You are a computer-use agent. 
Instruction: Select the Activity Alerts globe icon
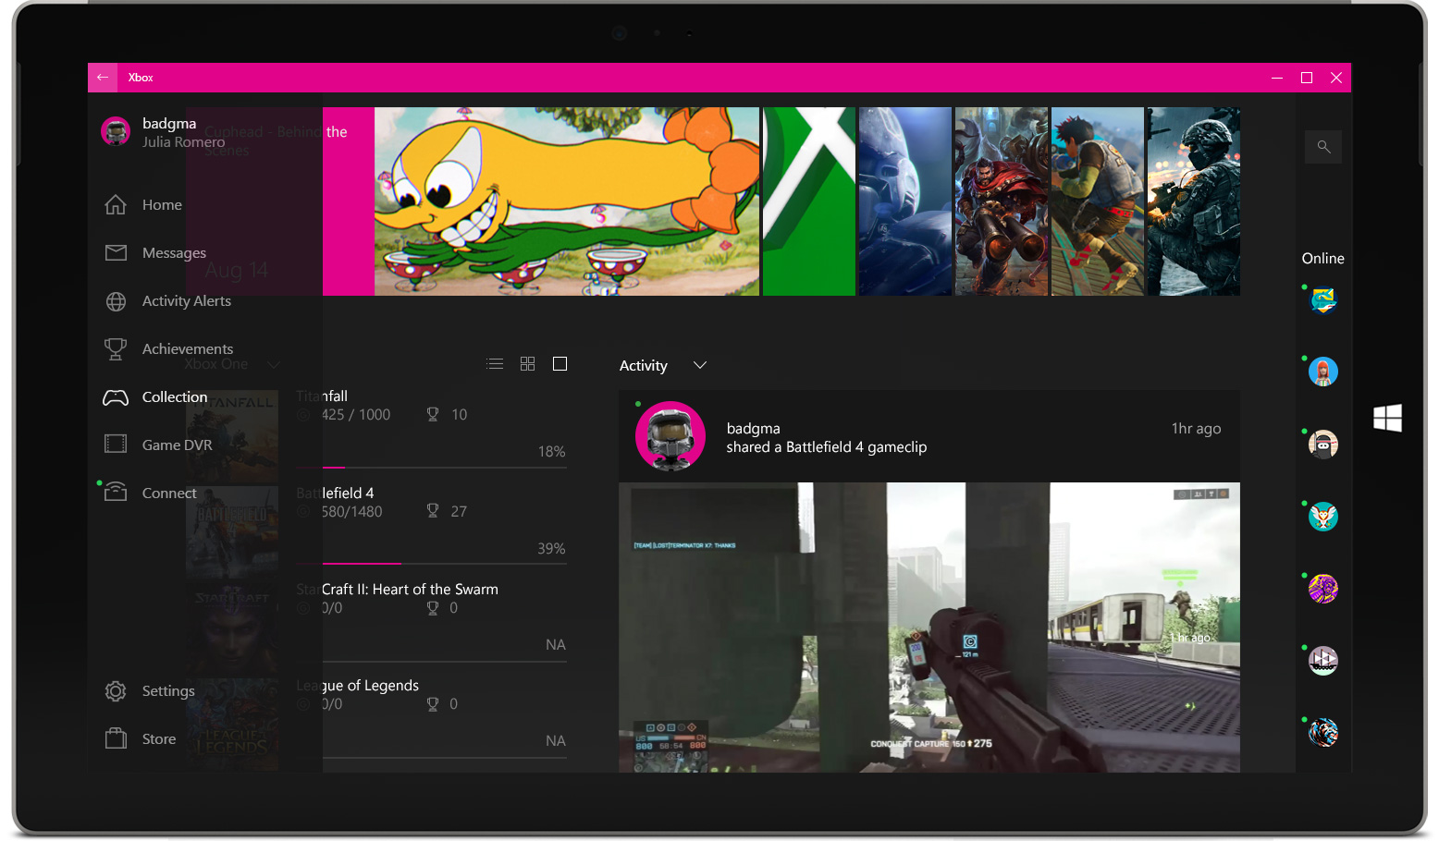(115, 300)
